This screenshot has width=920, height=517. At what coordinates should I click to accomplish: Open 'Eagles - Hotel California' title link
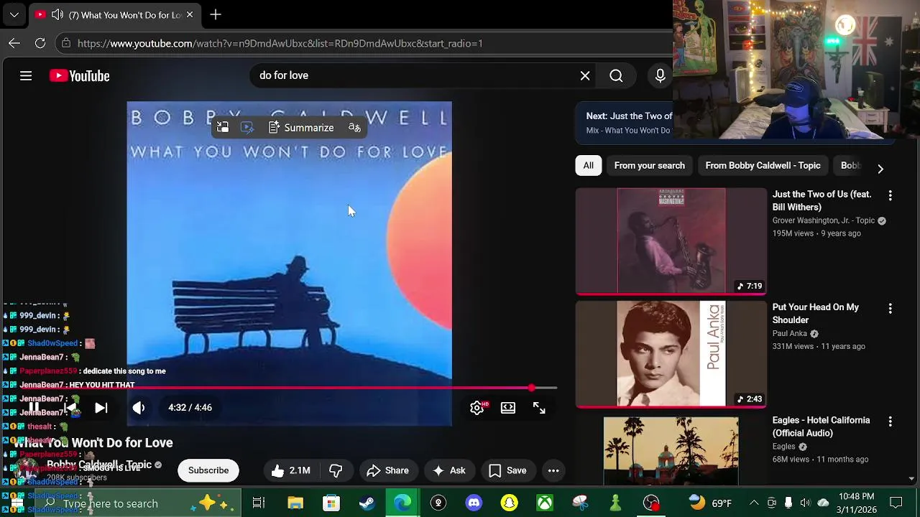click(x=821, y=427)
